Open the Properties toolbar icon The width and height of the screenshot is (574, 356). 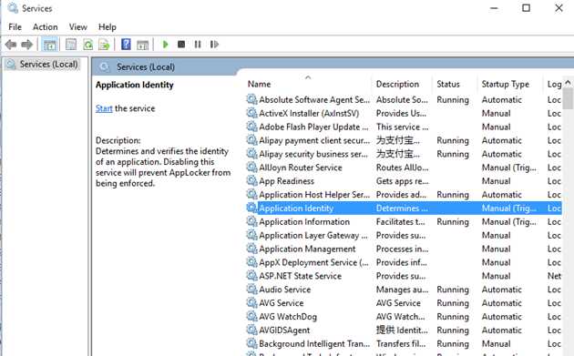(71, 45)
